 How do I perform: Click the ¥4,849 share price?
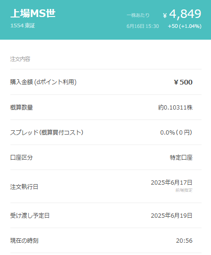click(x=182, y=14)
